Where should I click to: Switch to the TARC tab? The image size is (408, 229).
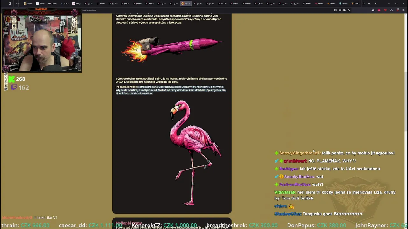pos(355,3)
